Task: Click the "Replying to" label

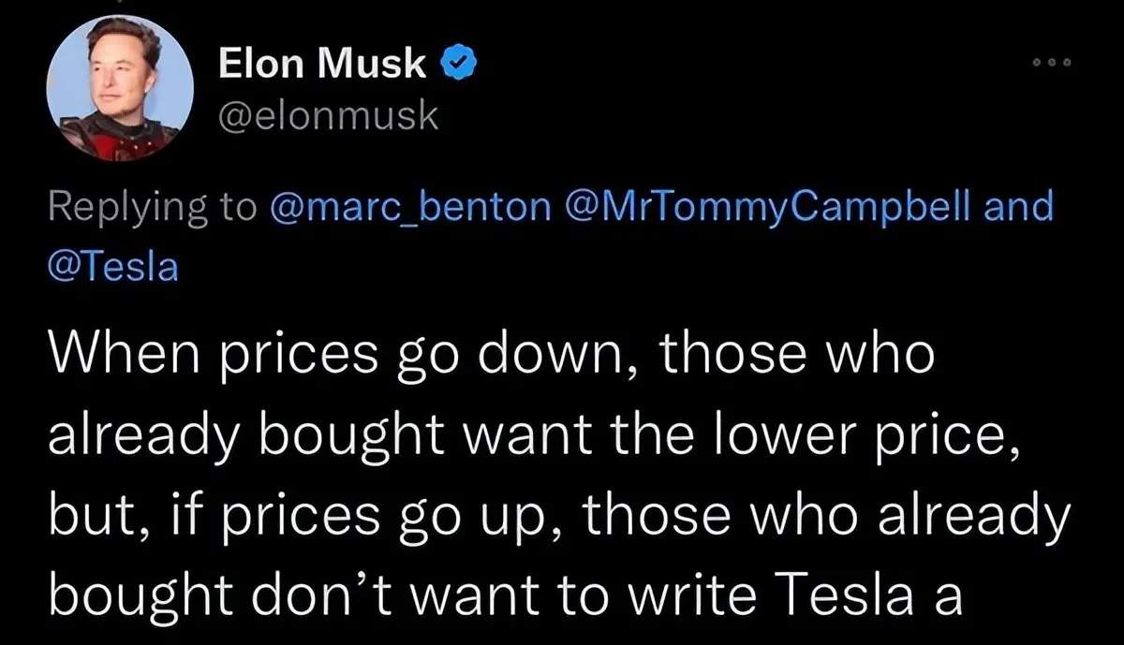Action: click(x=151, y=208)
